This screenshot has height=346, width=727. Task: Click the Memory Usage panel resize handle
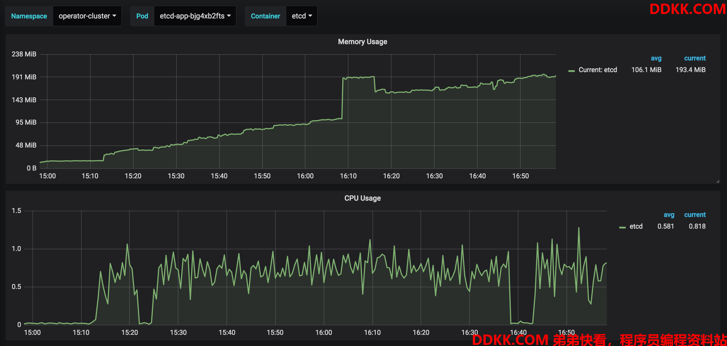tap(718, 182)
